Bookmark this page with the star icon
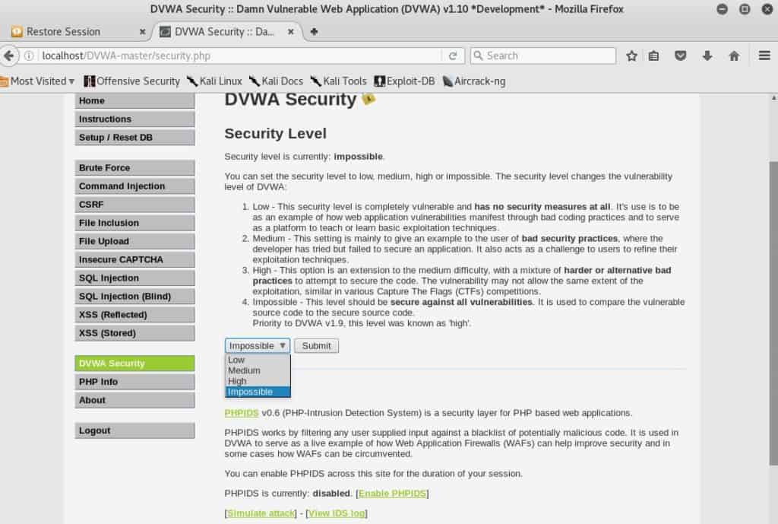 (631, 56)
